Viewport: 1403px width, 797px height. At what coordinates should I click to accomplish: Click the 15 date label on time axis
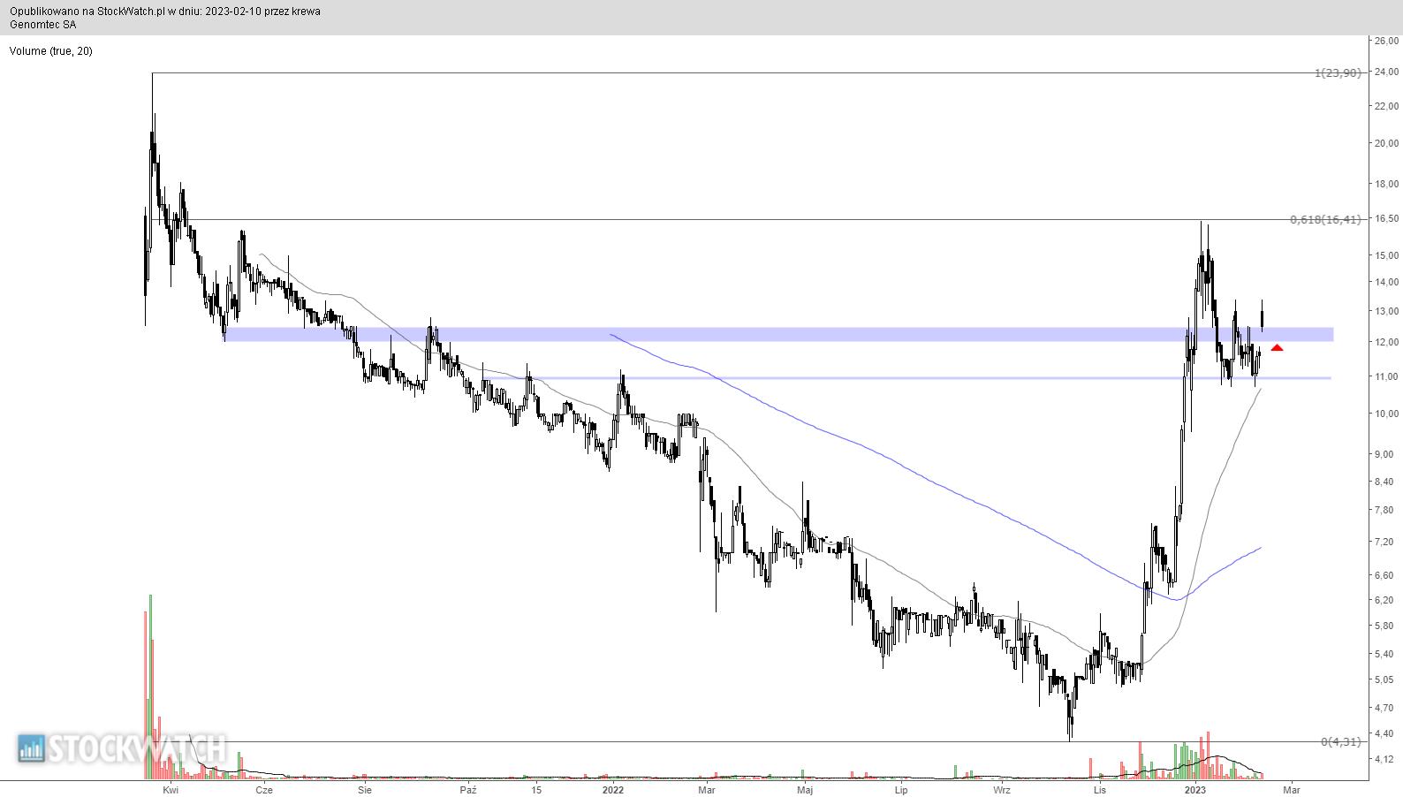pyautogui.click(x=536, y=790)
